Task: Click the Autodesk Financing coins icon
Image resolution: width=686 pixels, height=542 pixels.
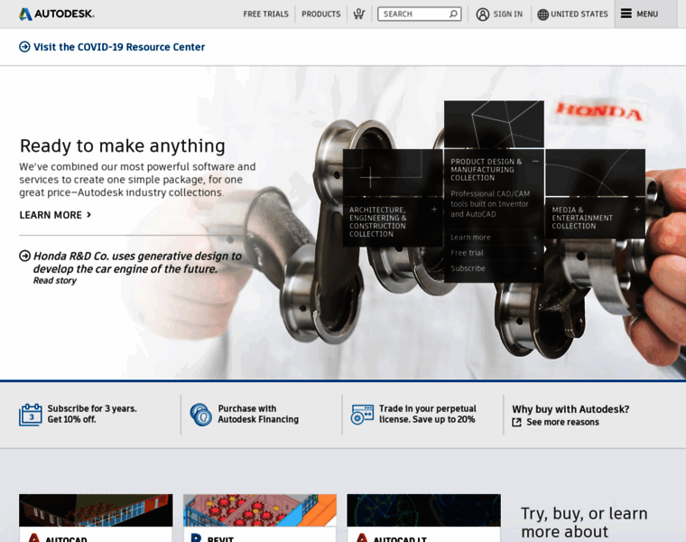Action: pos(200,414)
